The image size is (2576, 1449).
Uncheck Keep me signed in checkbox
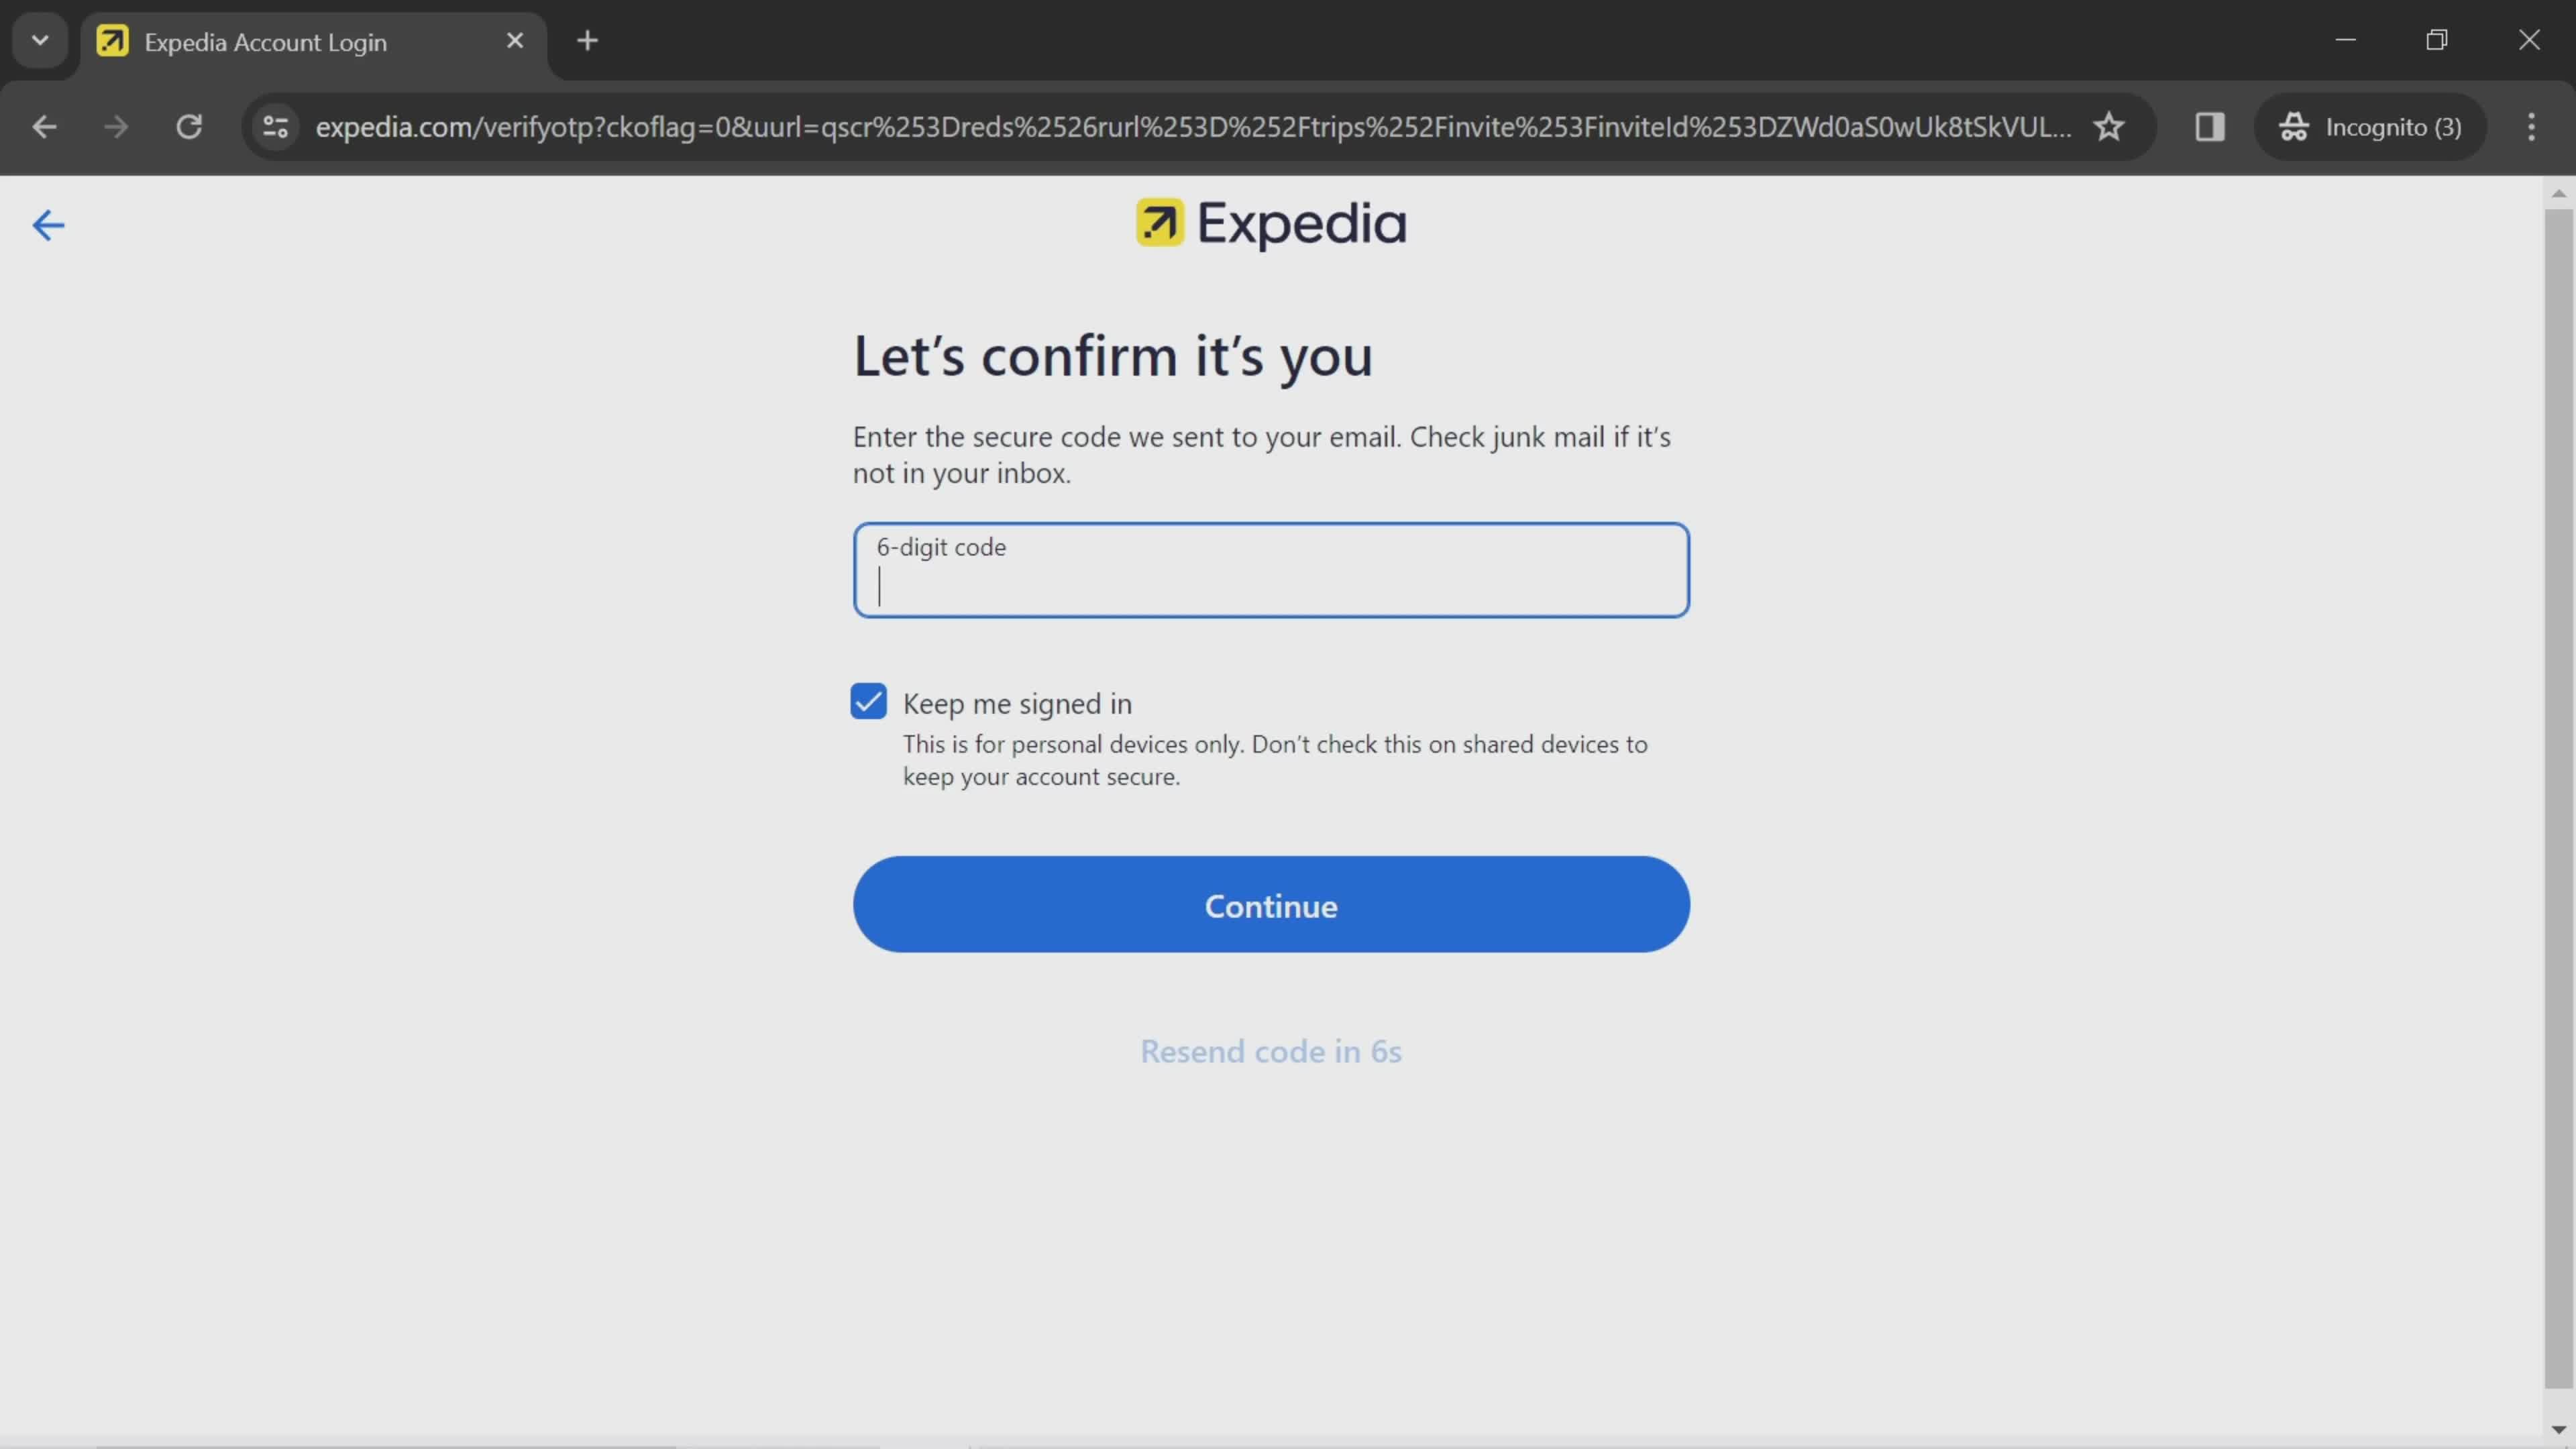click(x=868, y=702)
